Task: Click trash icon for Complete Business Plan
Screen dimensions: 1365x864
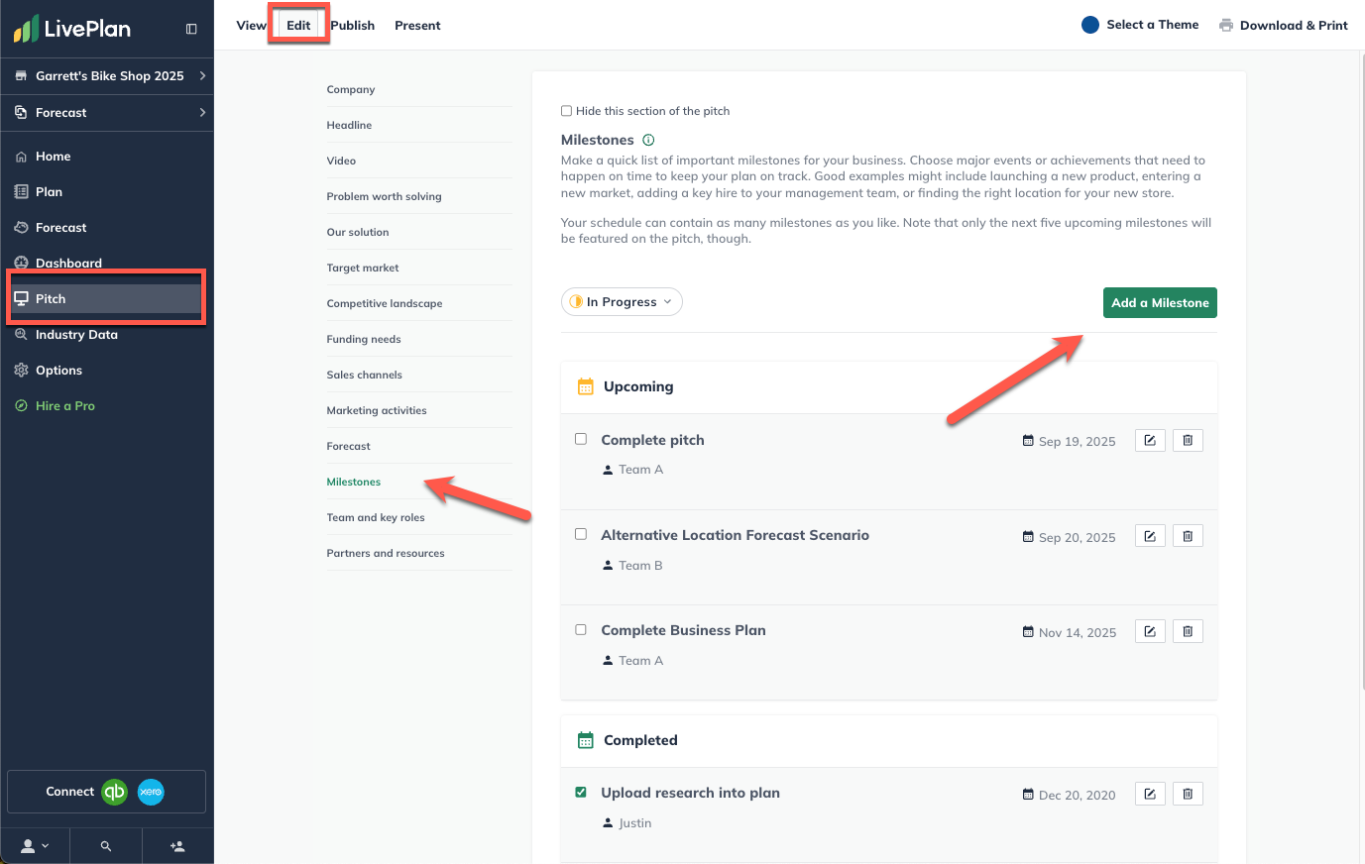Action: click(1188, 631)
